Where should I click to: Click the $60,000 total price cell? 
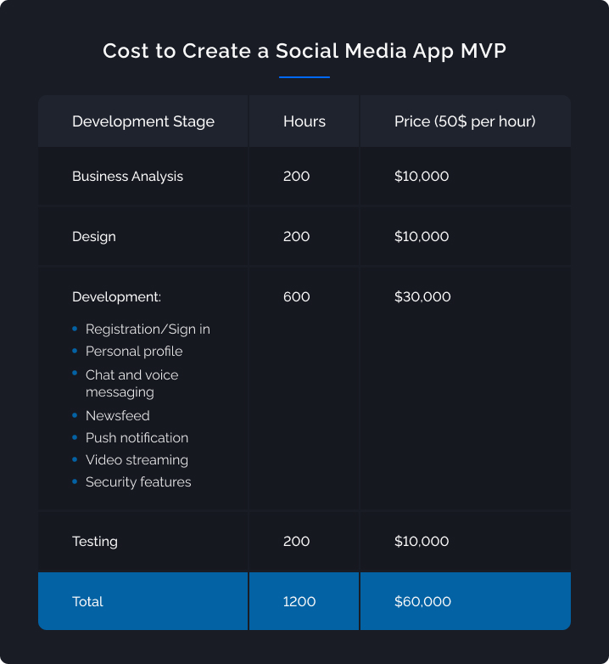click(465, 601)
